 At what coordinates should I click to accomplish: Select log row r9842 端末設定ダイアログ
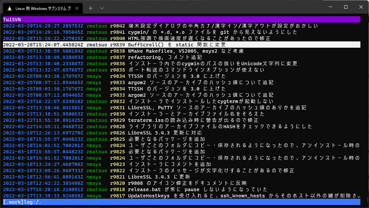(x=182, y=26)
